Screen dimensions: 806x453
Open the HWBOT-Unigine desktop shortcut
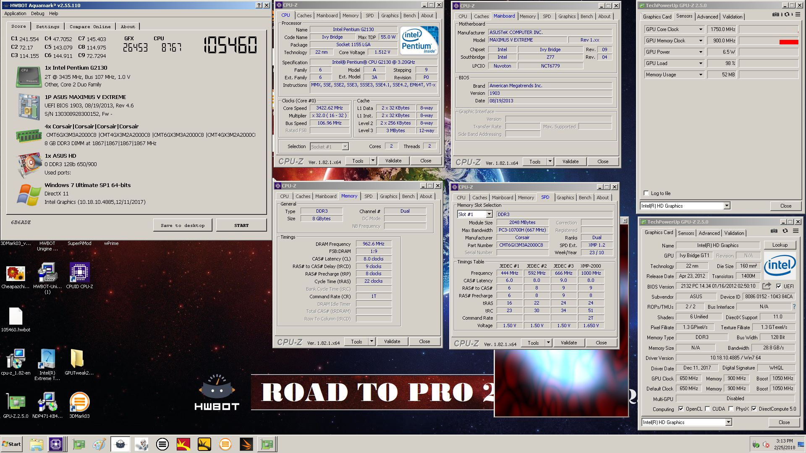[47, 277]
